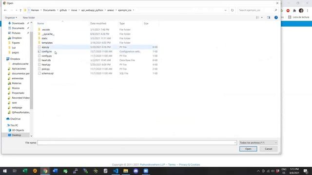The image size is (312, 175).
Task: Open the Chrome profile avatar
Action: (x=301, y=11)
